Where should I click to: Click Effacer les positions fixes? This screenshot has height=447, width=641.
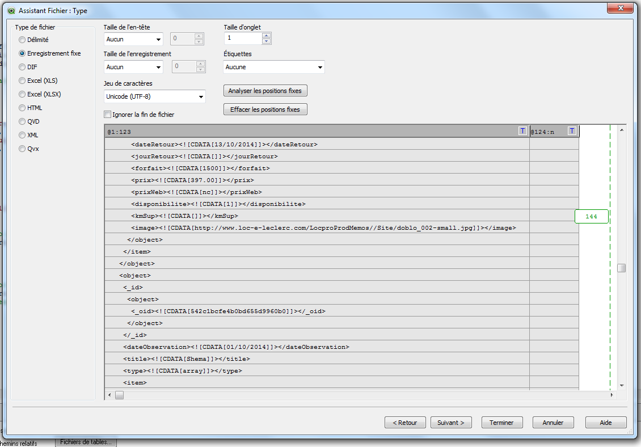265,109
